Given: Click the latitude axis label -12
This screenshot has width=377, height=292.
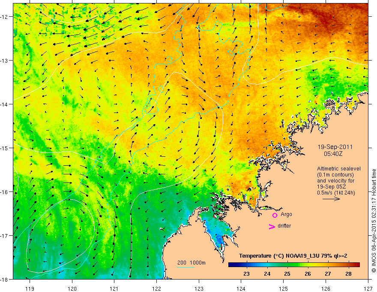Looking at the screenshot, I should pyautogui.click(x=4, y=17).
